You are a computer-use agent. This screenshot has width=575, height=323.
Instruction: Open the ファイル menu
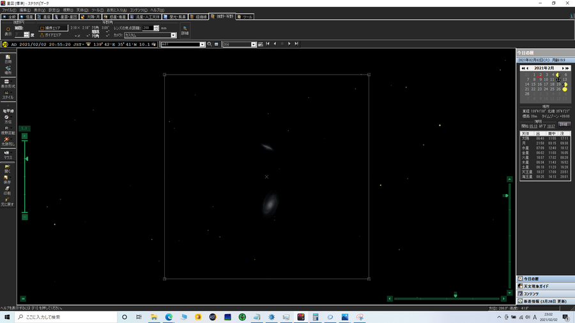8,10
